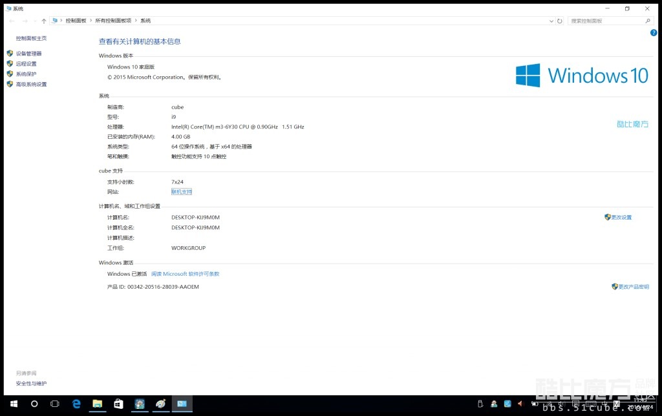Click the 联机支持 online support link
The height and width of the screenshot is (416, 662).
[181, 192]
